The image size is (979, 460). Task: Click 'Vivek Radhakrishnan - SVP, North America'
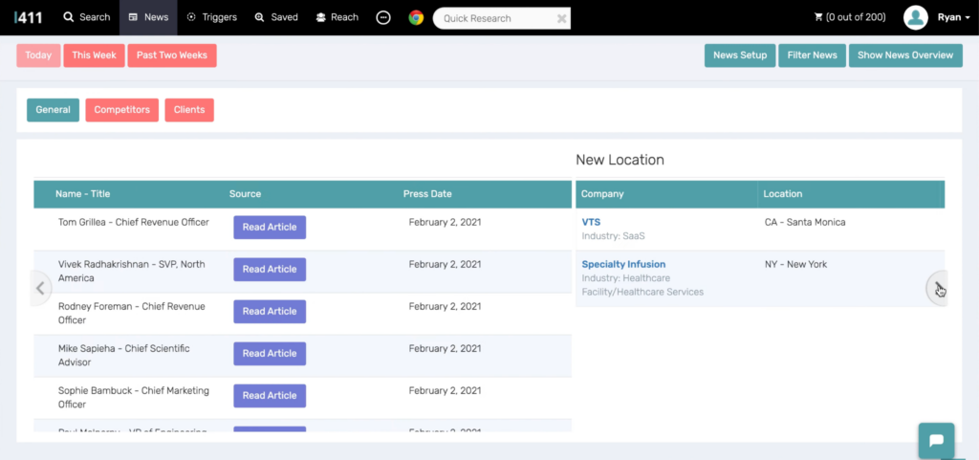(132, 272)
